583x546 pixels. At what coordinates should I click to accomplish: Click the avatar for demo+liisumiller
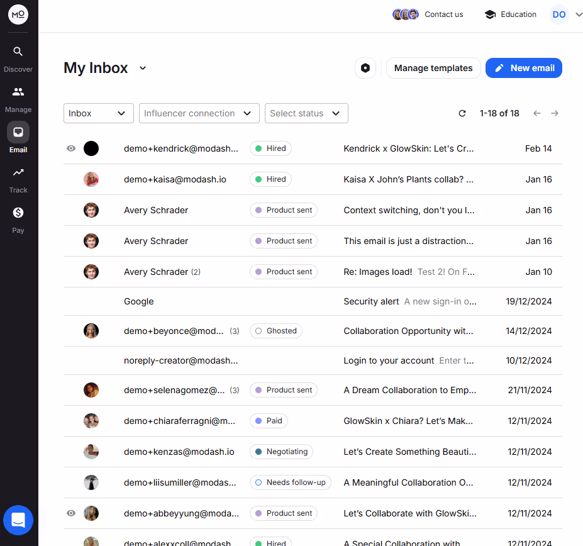[91, 482]
